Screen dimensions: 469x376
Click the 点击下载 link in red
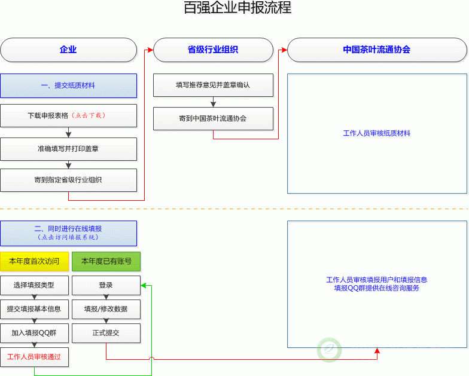[88, 115]
